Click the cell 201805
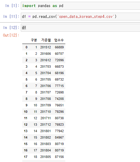Screen dimensions: 140x162 pyautogui.click(x=46, y=157)
